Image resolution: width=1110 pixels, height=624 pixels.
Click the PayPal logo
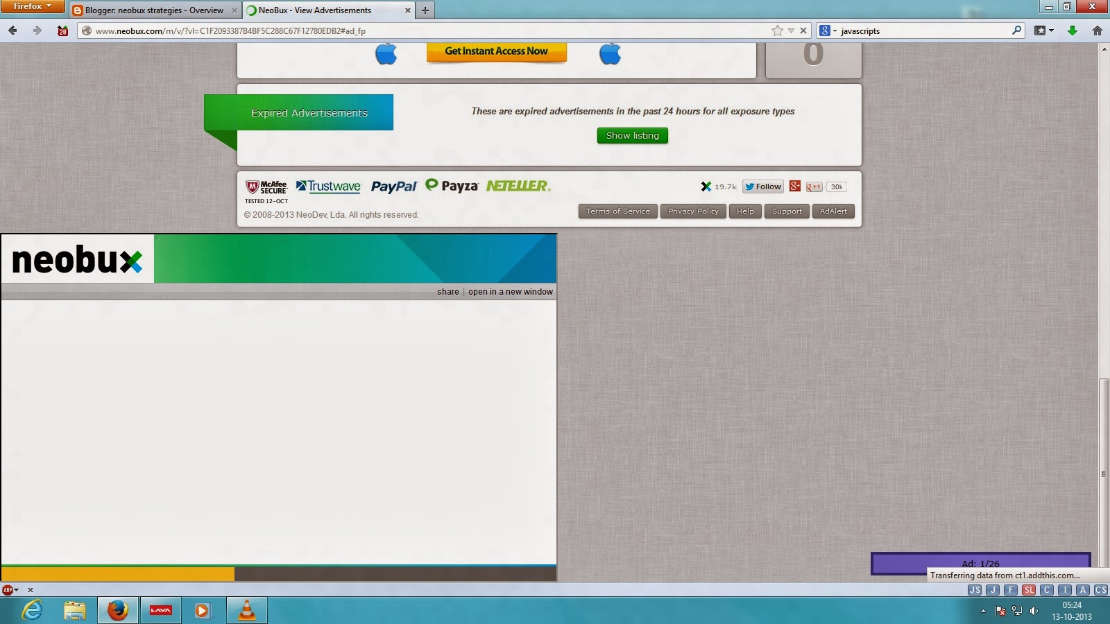pos(393,187)
